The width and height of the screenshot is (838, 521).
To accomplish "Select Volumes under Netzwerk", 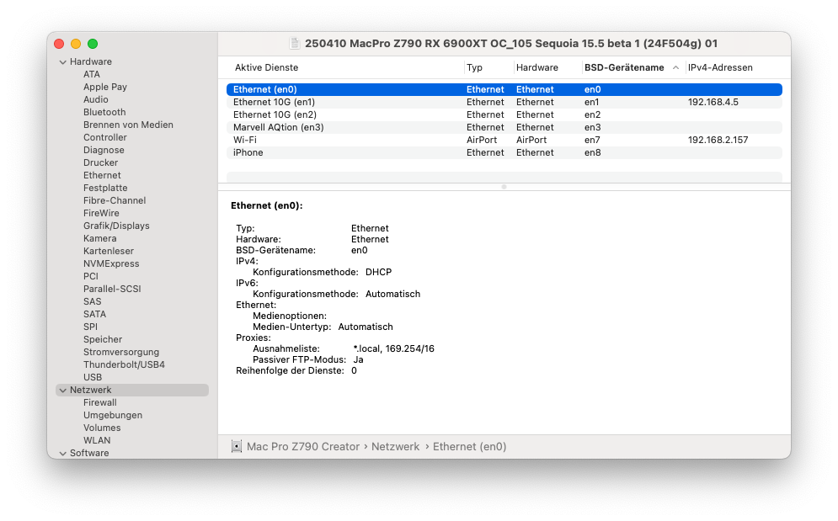I will pyautogui.click(x=102, y=428).
